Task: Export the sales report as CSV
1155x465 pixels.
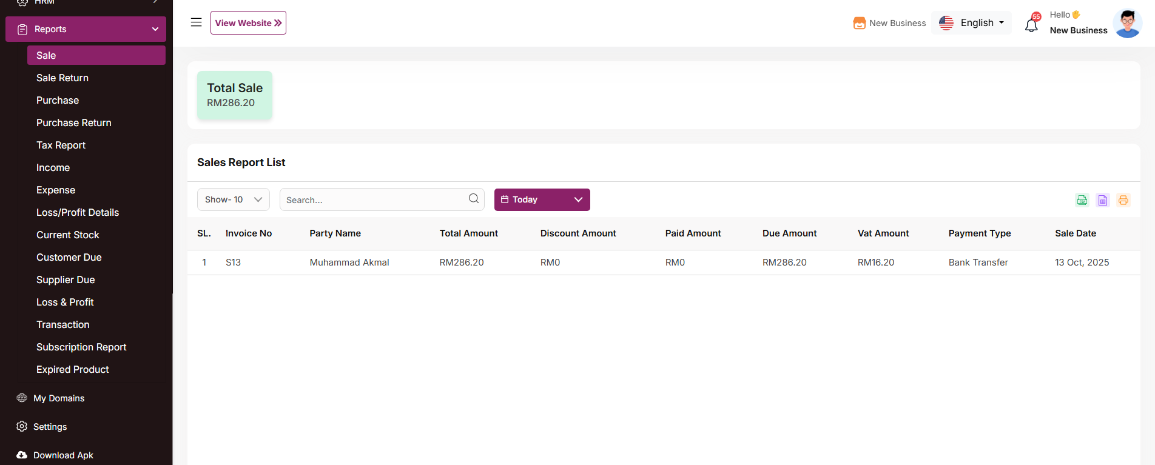Action: 1082,200
